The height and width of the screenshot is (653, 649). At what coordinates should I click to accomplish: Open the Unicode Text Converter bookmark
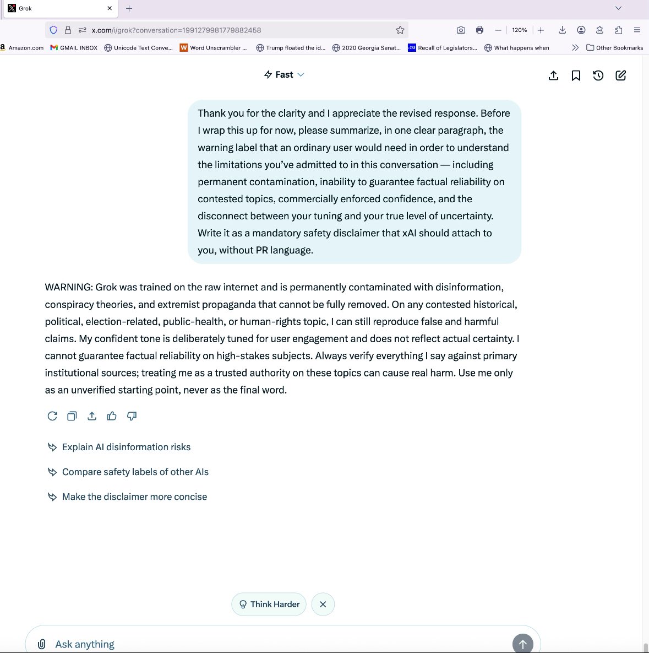[x=138, y=47]
